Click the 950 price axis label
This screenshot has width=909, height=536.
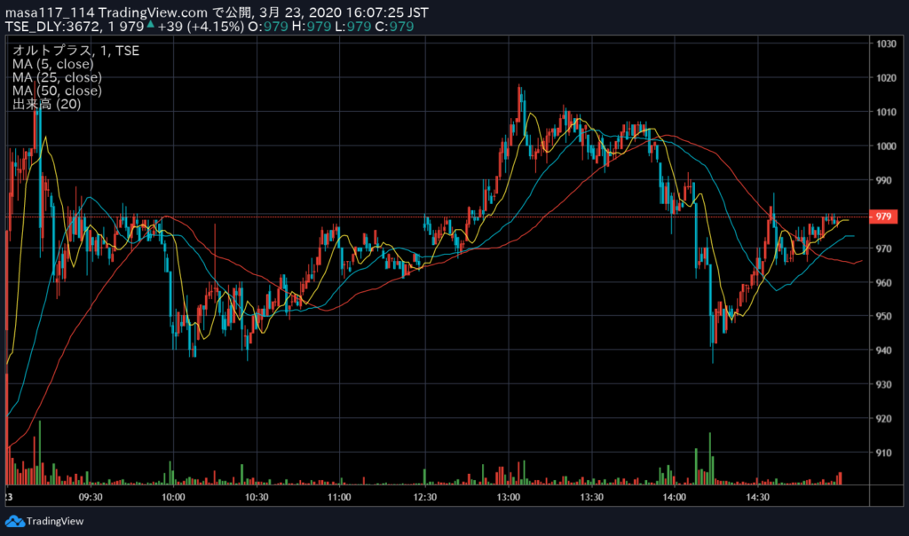tap(883, 317)
